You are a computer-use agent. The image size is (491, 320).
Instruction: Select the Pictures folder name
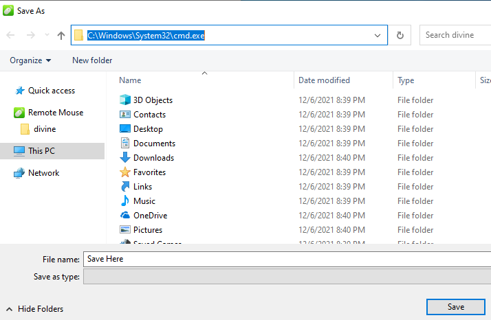[148, 230]
